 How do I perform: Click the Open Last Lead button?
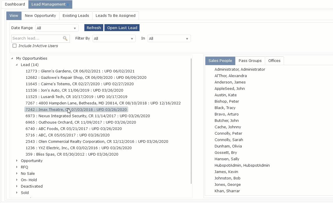click(x=122, y=28)
